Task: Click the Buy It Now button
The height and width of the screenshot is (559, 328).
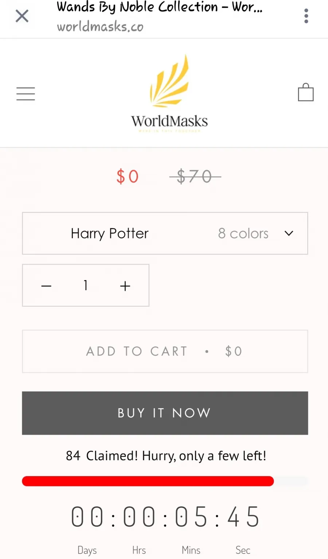Action: click(x=165, y=413)
